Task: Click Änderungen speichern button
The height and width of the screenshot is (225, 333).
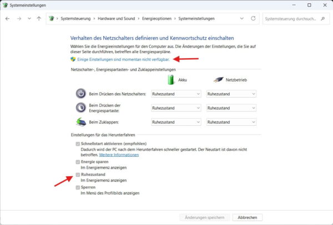Action: click(x=204, y=218)
